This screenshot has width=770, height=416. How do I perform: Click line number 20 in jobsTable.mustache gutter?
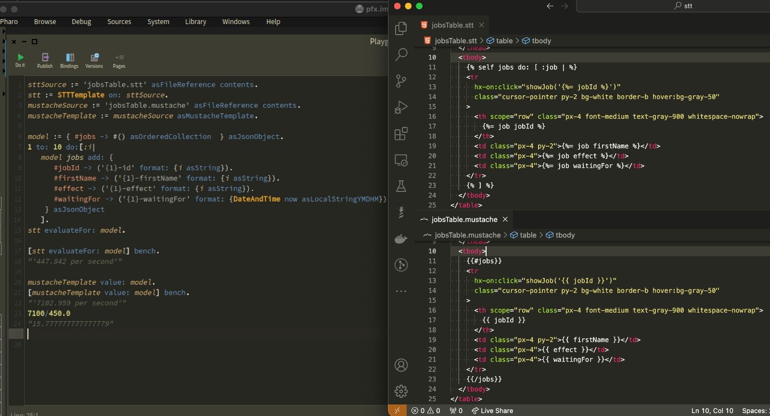pyautogui.click(x=432, y=350)
